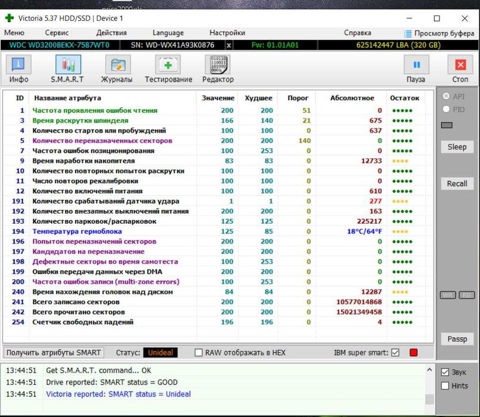Click the Passp button
This screenshot has width=480, height=417.
point(457,339)
